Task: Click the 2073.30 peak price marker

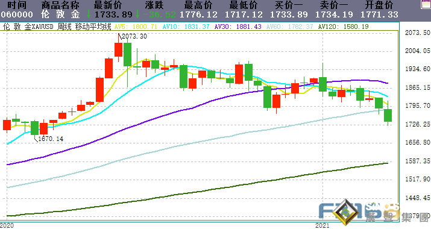Action: (133, 36)
